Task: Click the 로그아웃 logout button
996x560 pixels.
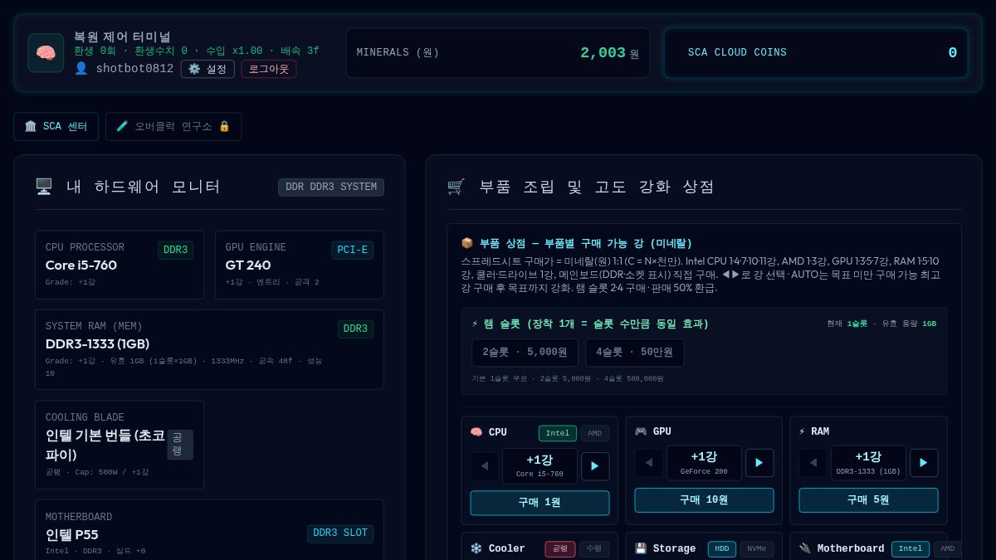Action: 269,69
